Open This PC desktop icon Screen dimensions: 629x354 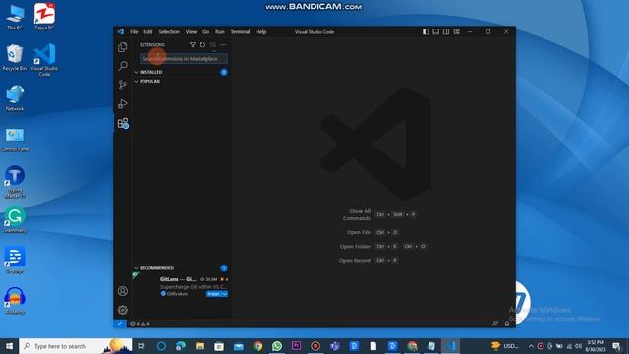point(15,18)
